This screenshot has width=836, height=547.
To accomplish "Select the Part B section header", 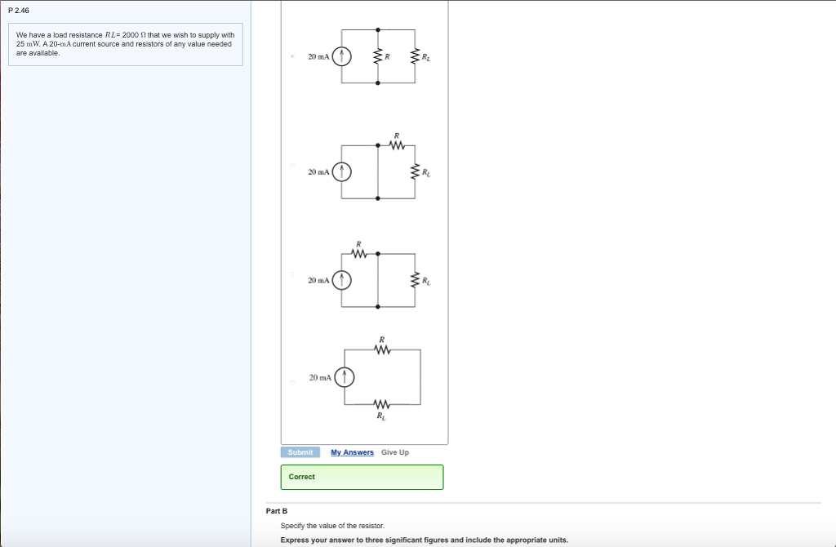I will tap(278, 509).
